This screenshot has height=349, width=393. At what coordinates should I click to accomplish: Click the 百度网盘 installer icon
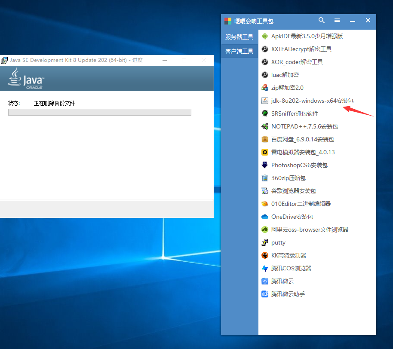[x=265, y=139]
